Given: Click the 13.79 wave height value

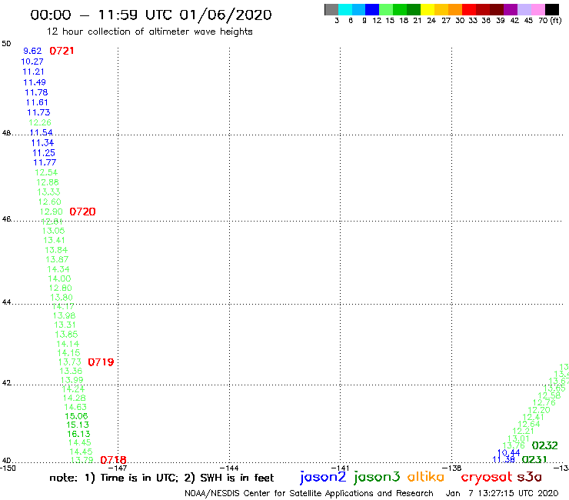Looking at the screenshot, I should 82,460.
